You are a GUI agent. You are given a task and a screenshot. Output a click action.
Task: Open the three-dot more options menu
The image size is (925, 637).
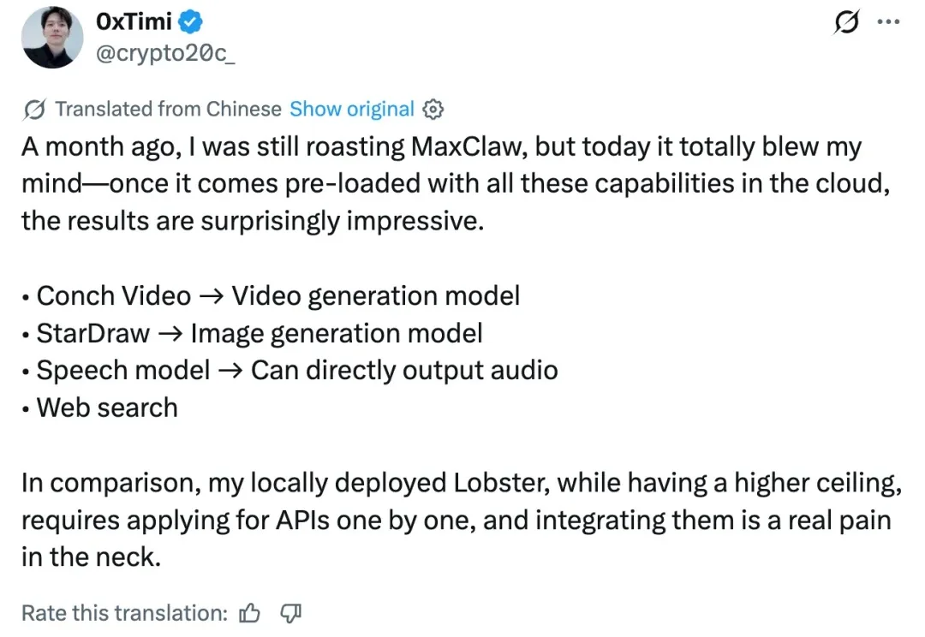point(890,23)
